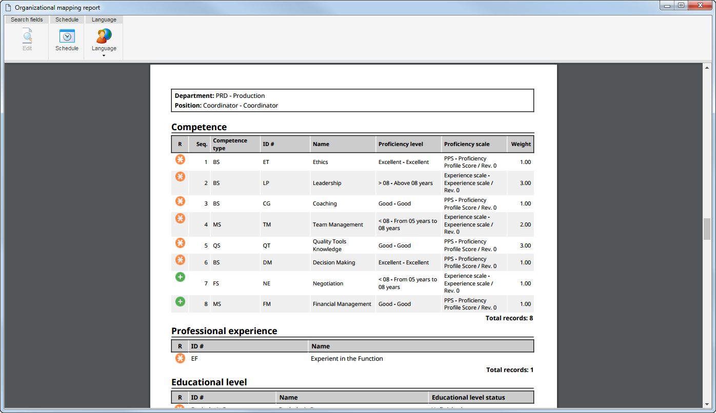This screenshot has width=716, height=413.
Task: Click 'Experient in the Function' name
Action: pyautogui.click(x=347, y=359)
